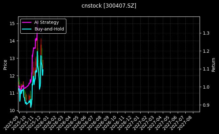This screenshot has height=134, width=219.
Task: Click price tick value 13
Action: pos(12,58)
